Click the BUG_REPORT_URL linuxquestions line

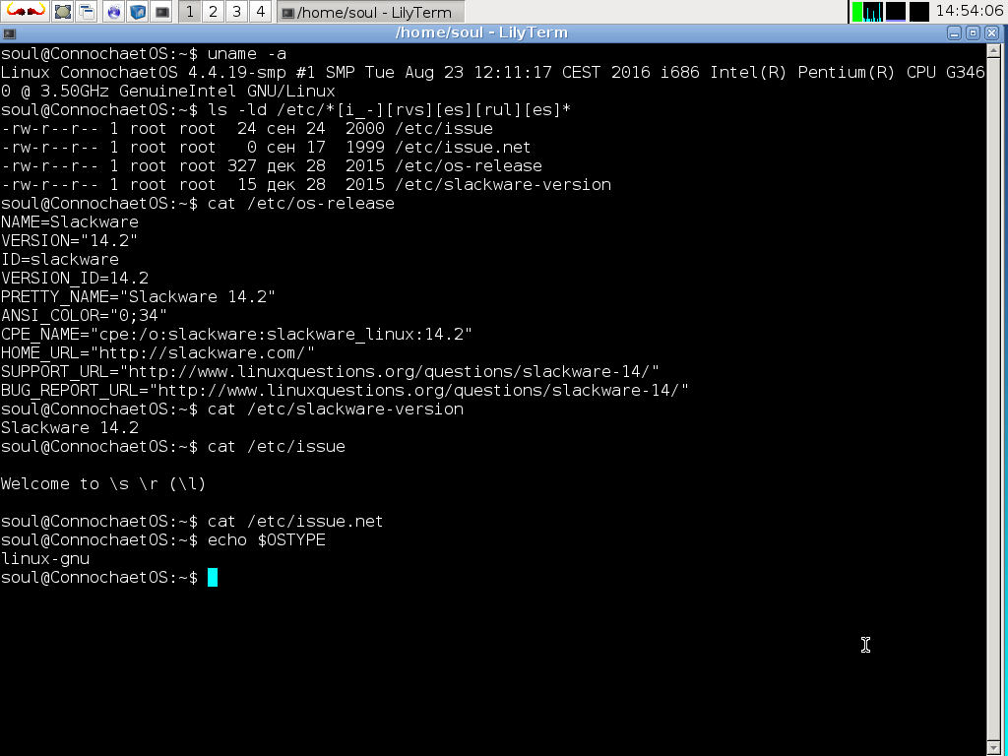coord(345,390)
